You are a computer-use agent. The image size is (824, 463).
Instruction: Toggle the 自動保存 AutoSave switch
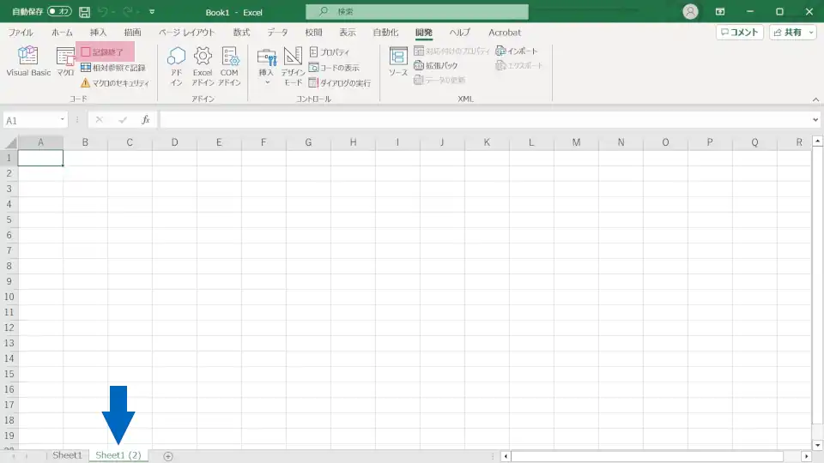click(x=59, y=12)
